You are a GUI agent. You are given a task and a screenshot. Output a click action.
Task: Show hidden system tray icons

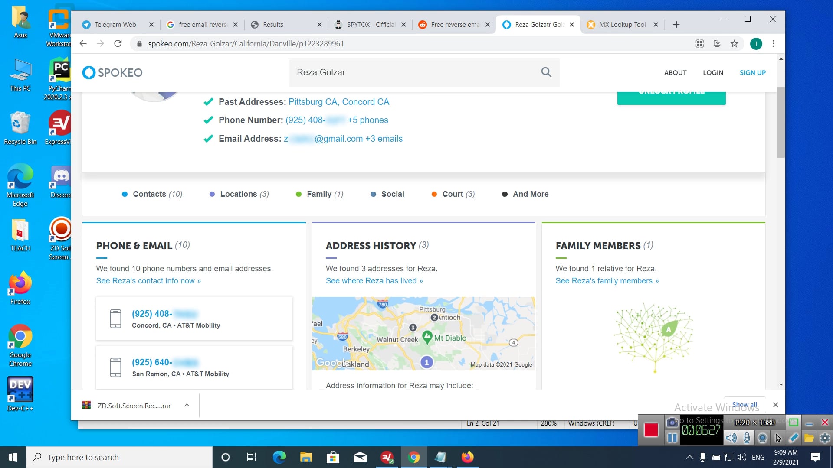tap(689, 457)
